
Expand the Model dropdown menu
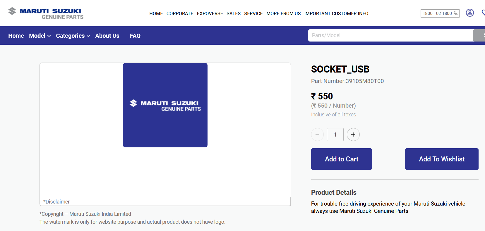point(40,36)
